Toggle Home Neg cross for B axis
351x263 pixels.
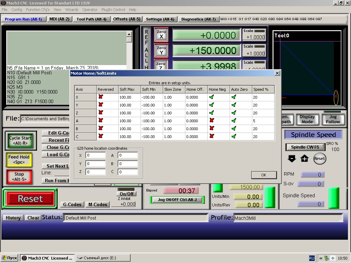tap(212, 128)
